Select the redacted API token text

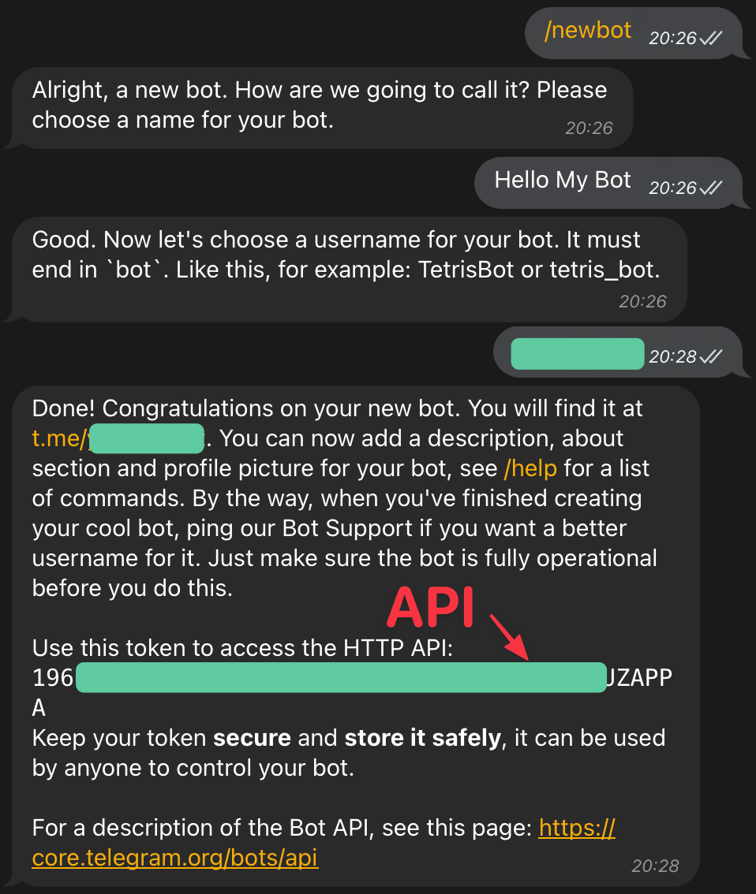point(341,677)
